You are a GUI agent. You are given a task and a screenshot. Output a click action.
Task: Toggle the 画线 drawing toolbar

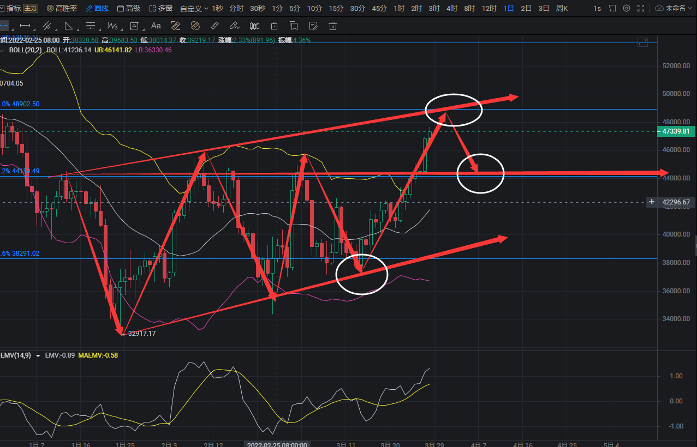pyautogui.click(x=97, y=8)
